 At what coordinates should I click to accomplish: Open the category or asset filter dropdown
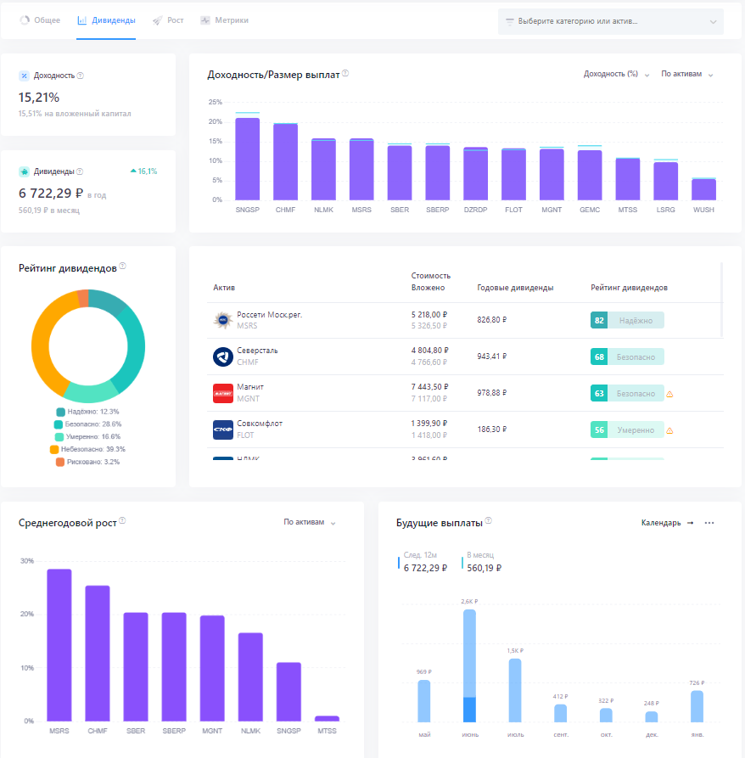(x=611, y=21)
